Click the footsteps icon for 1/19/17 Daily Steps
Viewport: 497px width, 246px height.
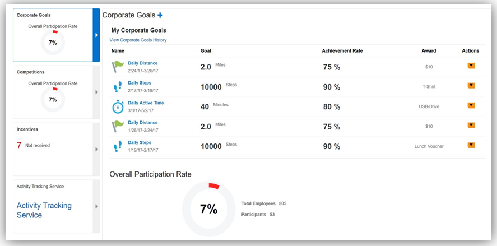click(118, 146)
